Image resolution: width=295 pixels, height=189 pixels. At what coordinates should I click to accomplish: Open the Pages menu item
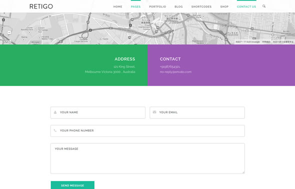[x=135, y=6]
